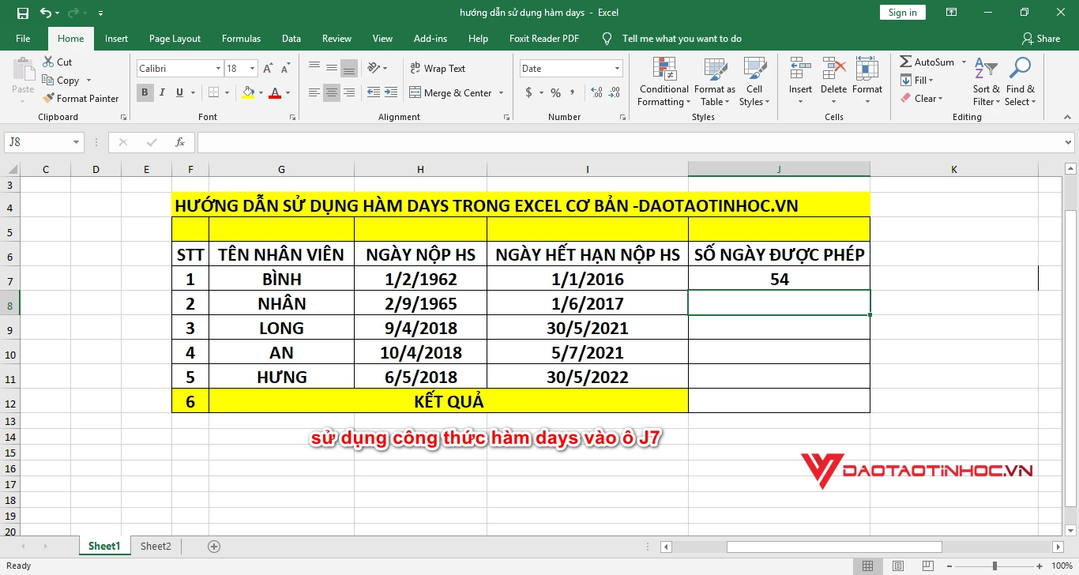Toggle Center horizontal alignment

pos(332,92)
